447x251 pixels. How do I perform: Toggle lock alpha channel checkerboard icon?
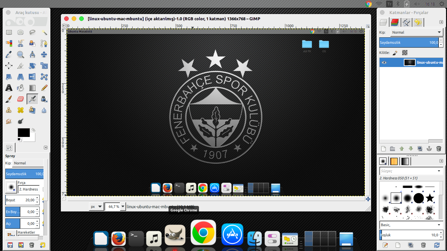click(x=405, y=53)
